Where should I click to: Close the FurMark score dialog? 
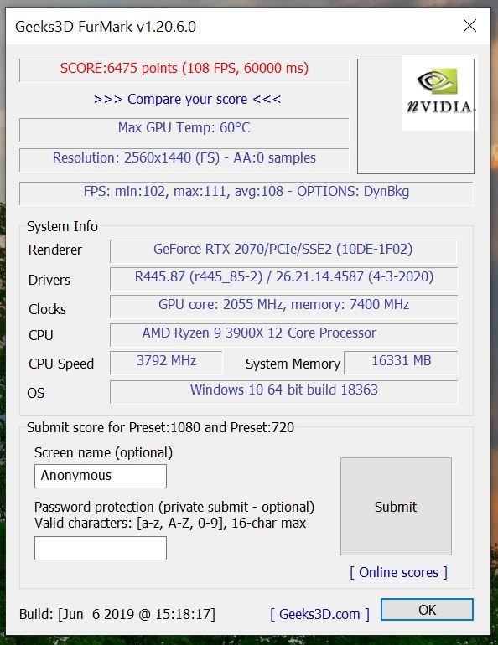469,26
